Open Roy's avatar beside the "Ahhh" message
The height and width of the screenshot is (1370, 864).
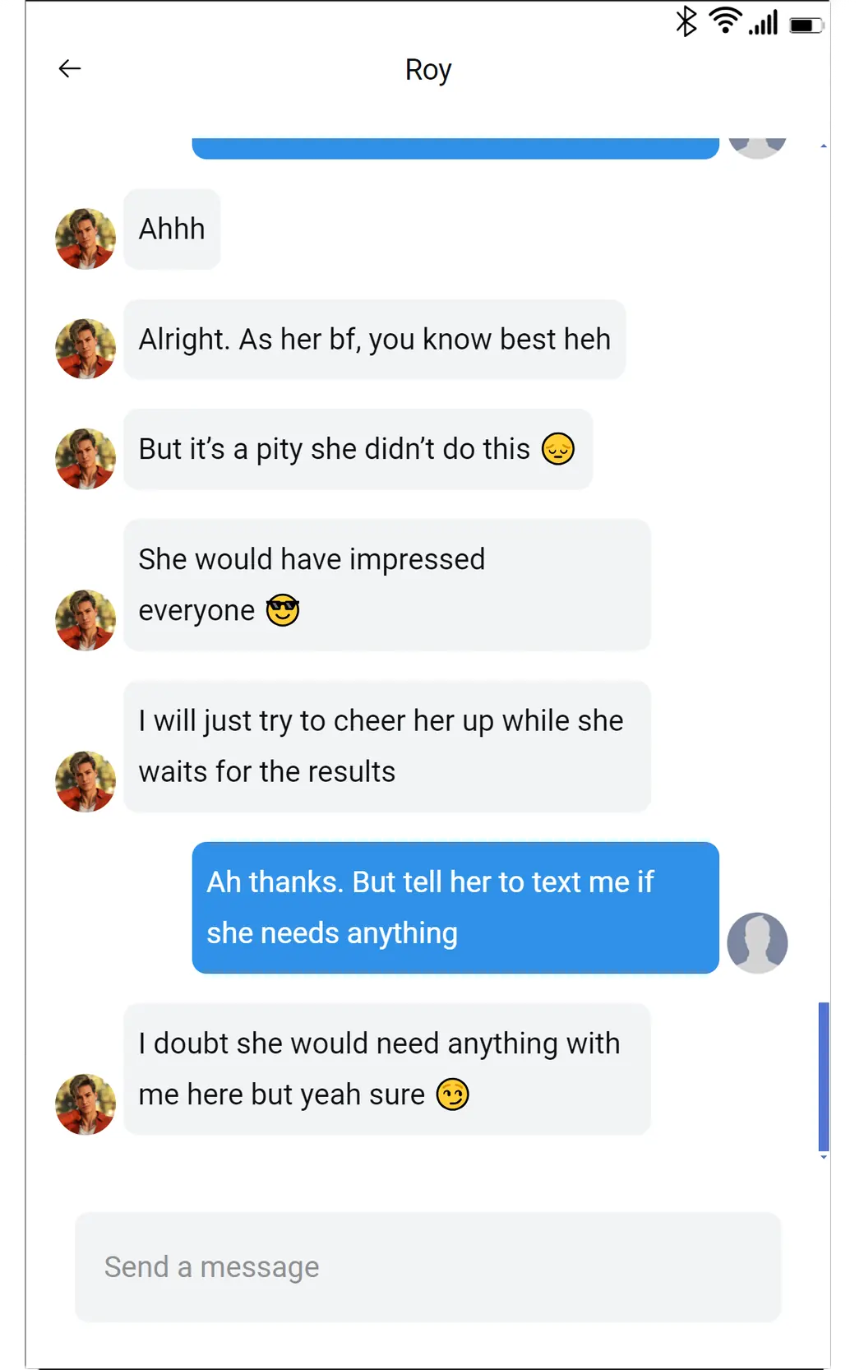click(85, 238)
